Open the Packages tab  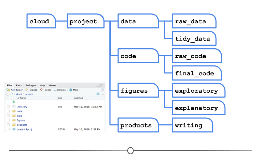tap(31, 85)
